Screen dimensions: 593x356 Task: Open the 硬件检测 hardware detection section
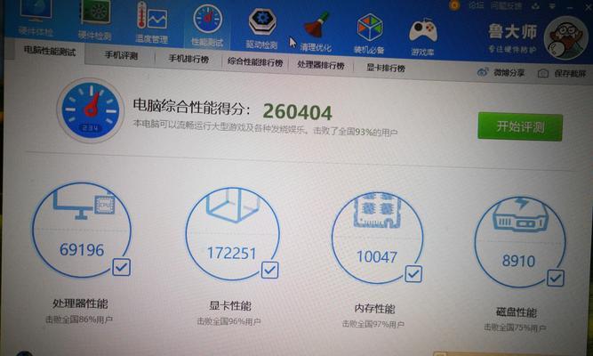pos(94,20)
